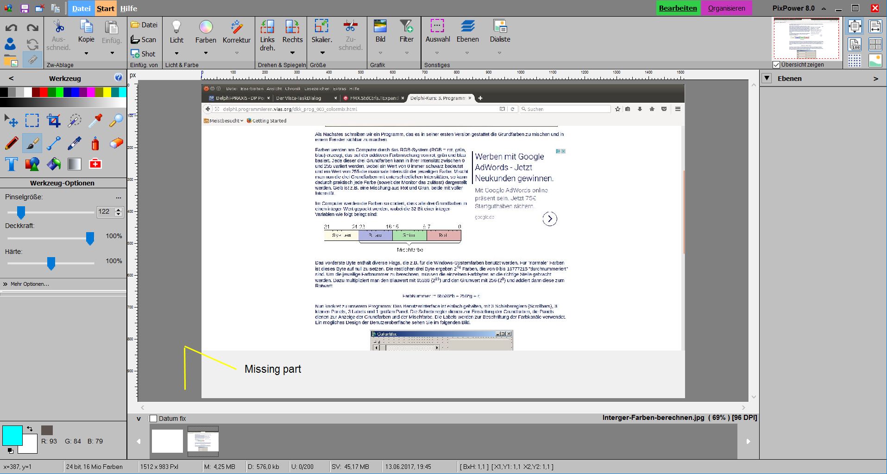This screenshot has height=474, width=887.
Task: Click the Dialiste button
Action: (500, 31)
